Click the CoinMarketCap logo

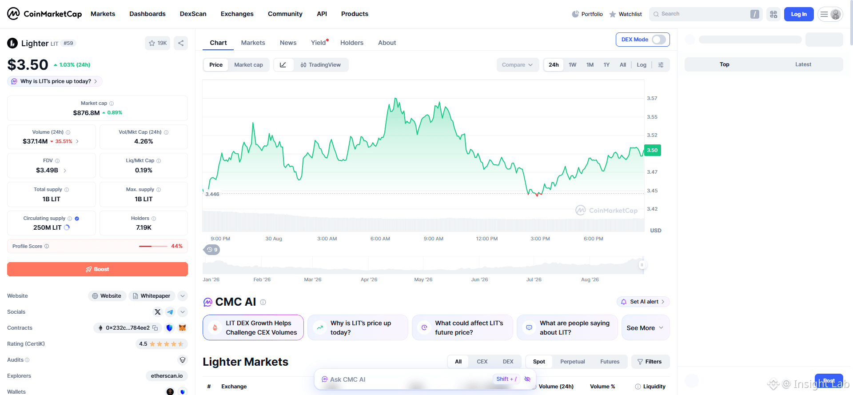tap(44, 14)
